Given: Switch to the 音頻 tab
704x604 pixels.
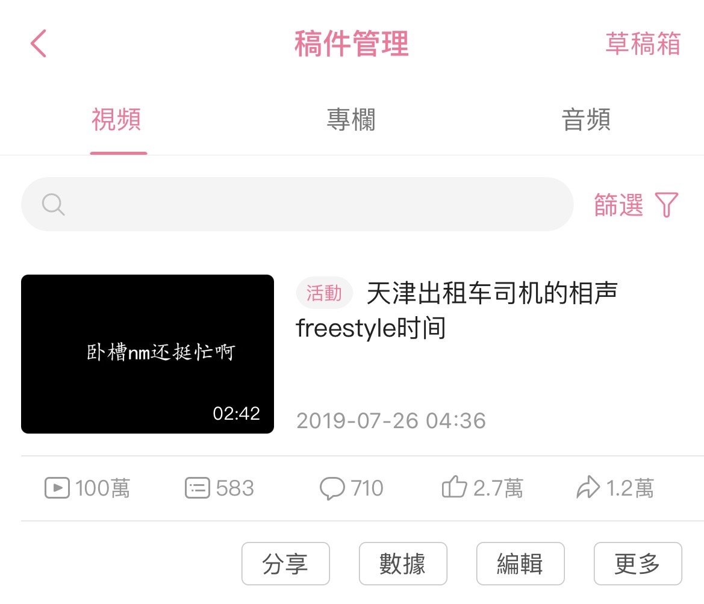Looking at the screenshot, I should (x=586, y=119).
